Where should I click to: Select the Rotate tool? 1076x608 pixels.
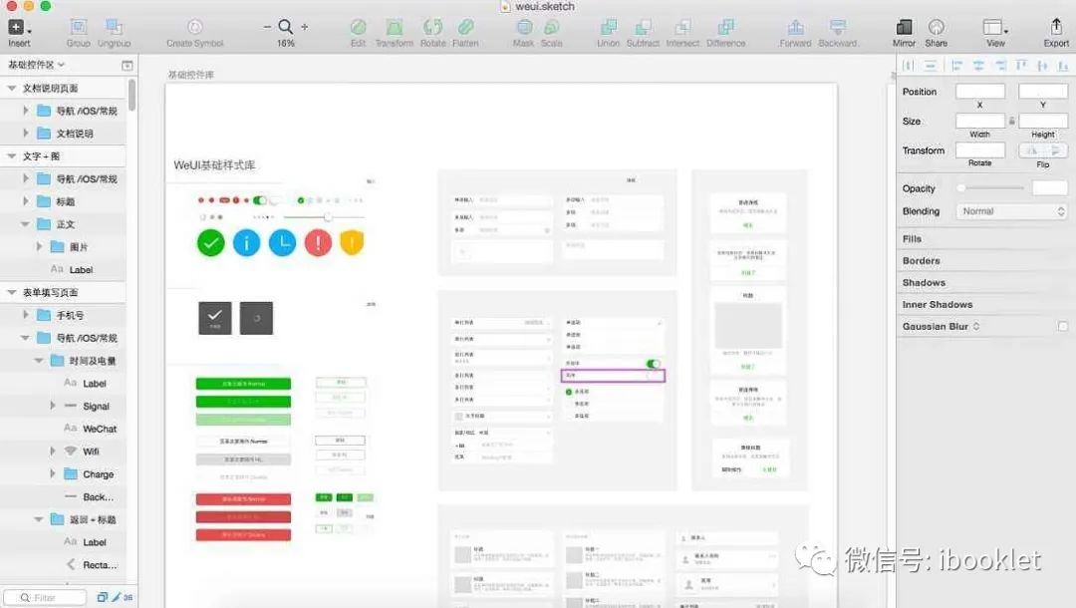pyautogui.click(x=433, y=32)
